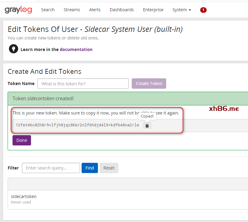Open the Dashboards section
The image size is (248, 222).
pos(122,10)
